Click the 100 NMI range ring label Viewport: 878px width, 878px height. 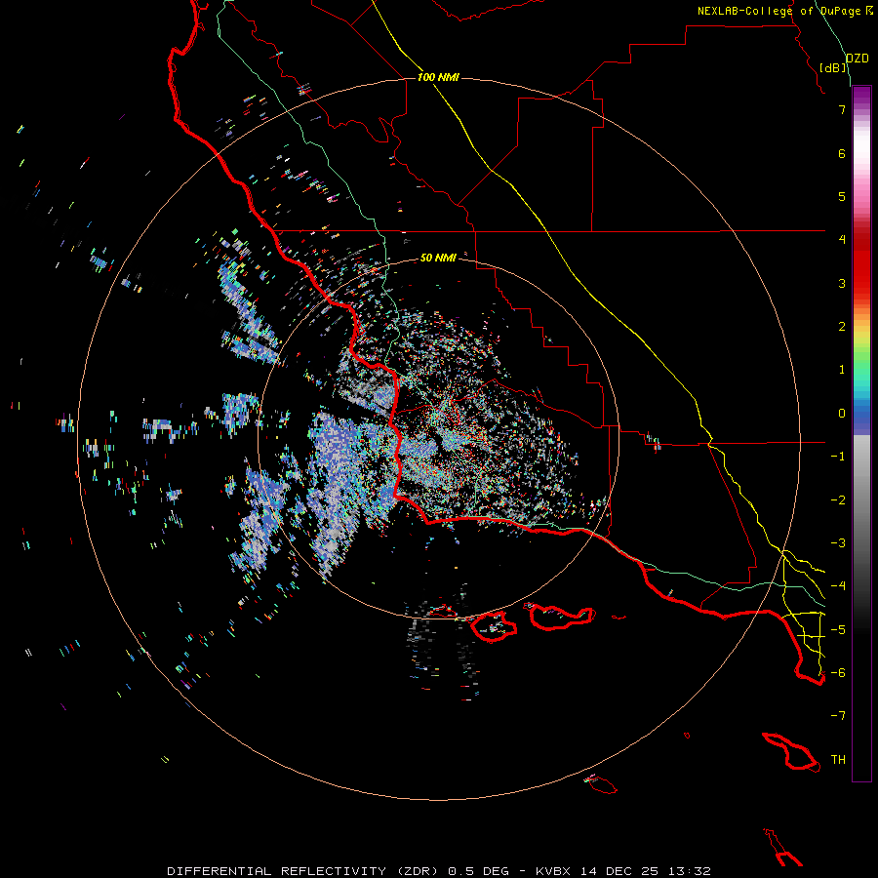[x=438, y=77]
